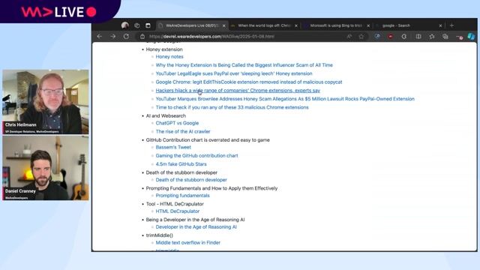
Task: Open 'Gaming the GitHub contribution chart' link
Action: coord(196,155)
